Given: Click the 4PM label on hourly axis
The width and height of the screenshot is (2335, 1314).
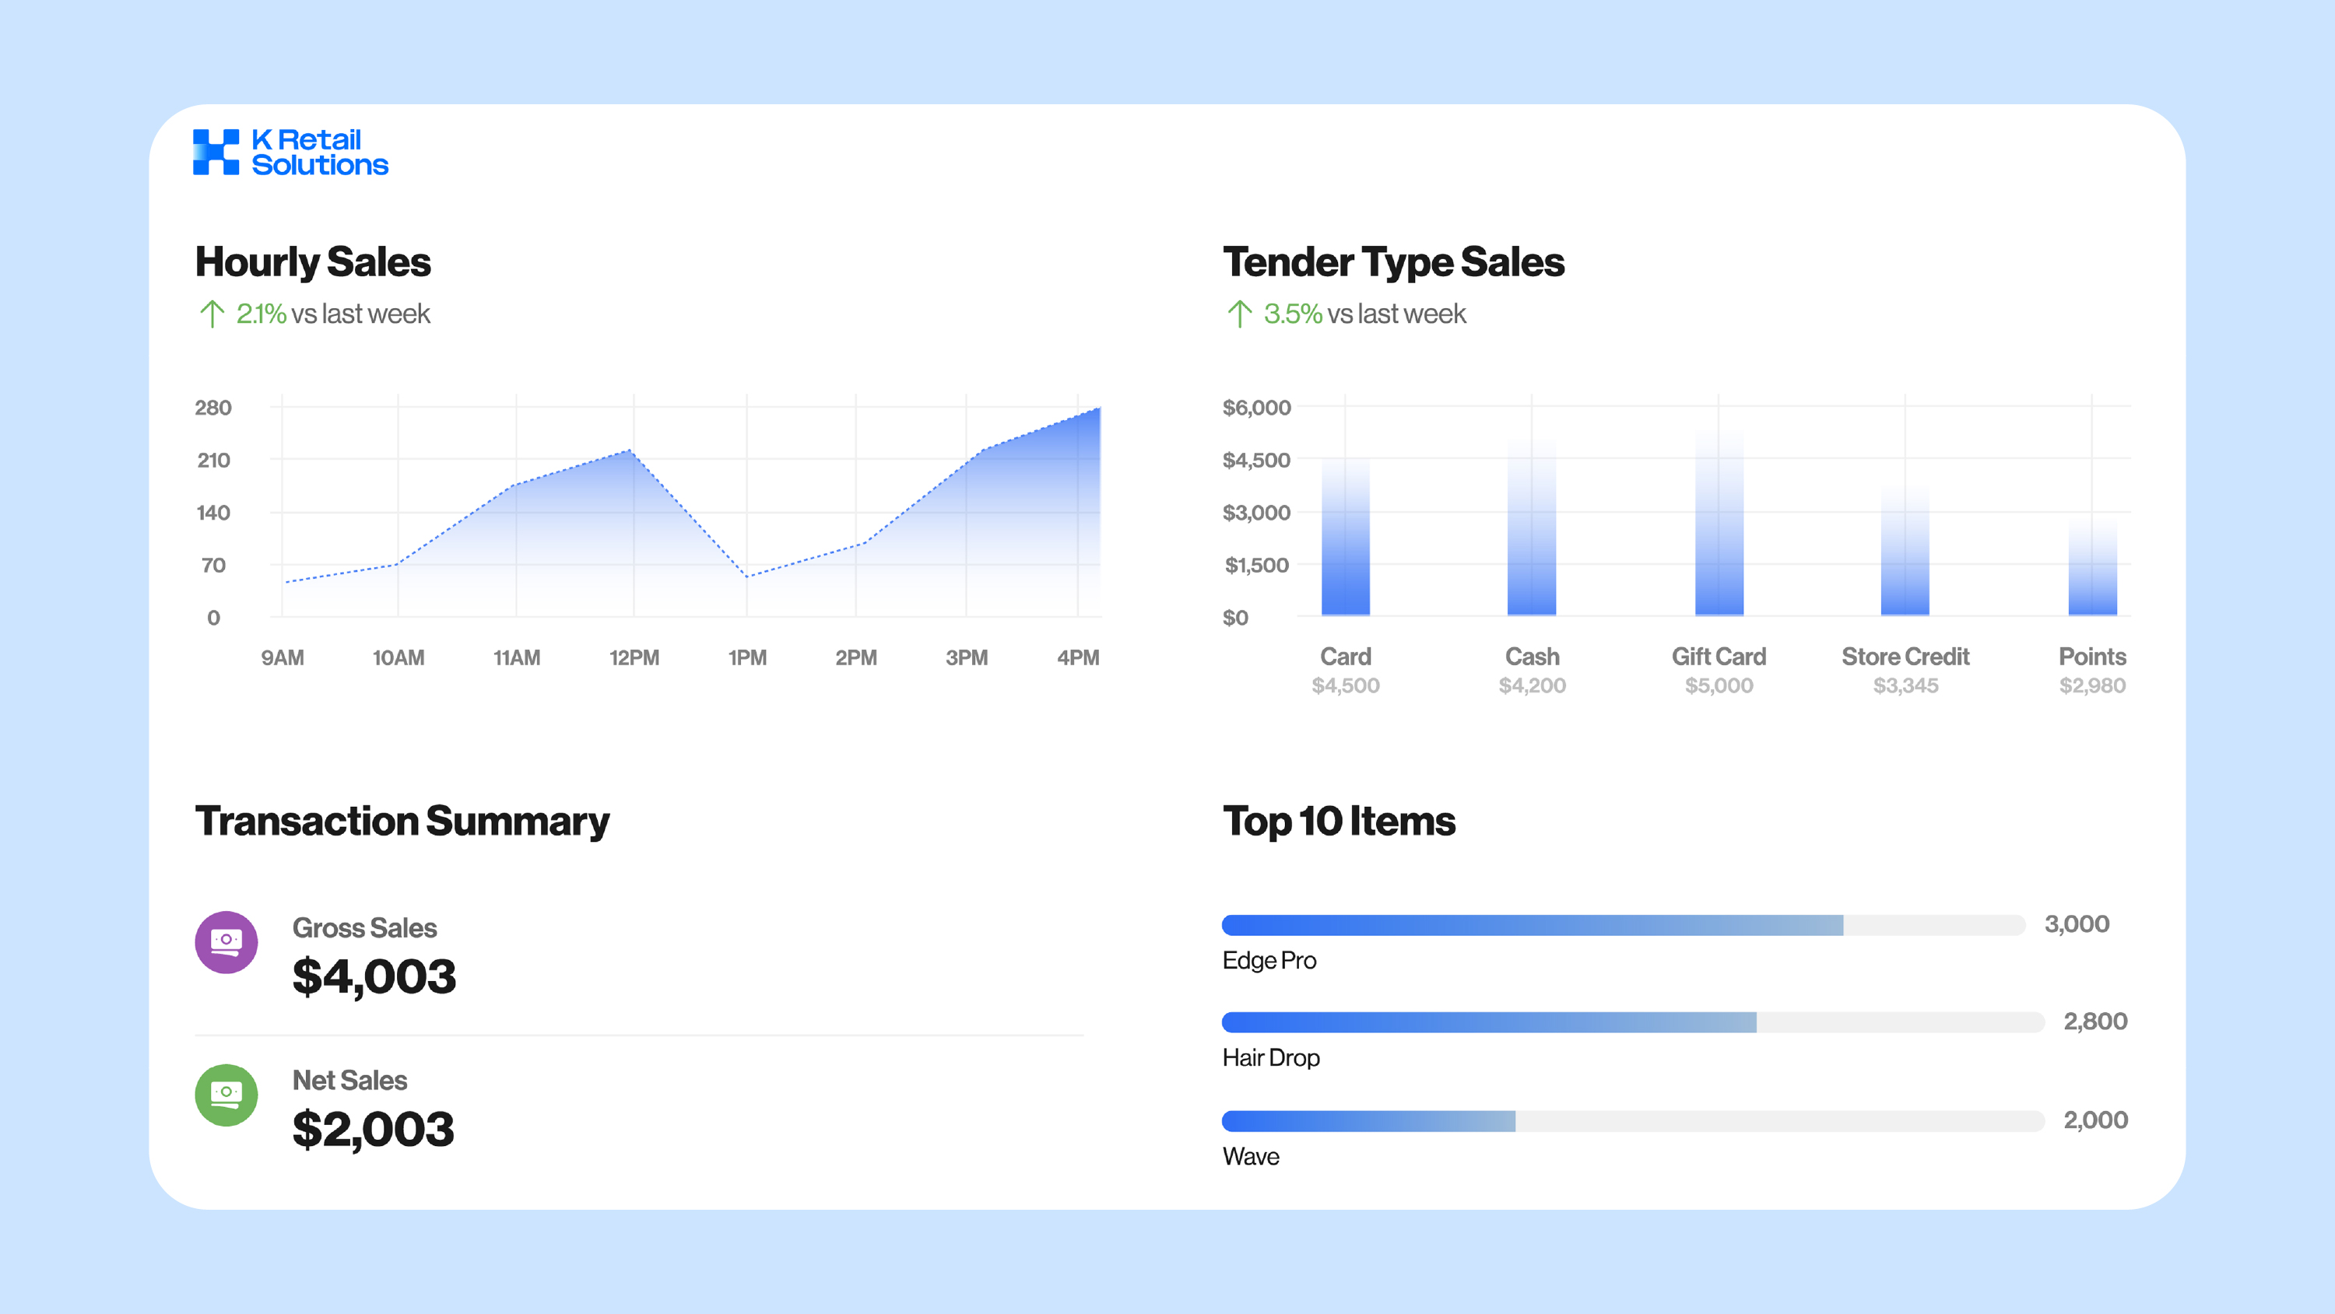Looking at the screenshot, I should [x=1078, y=658].
